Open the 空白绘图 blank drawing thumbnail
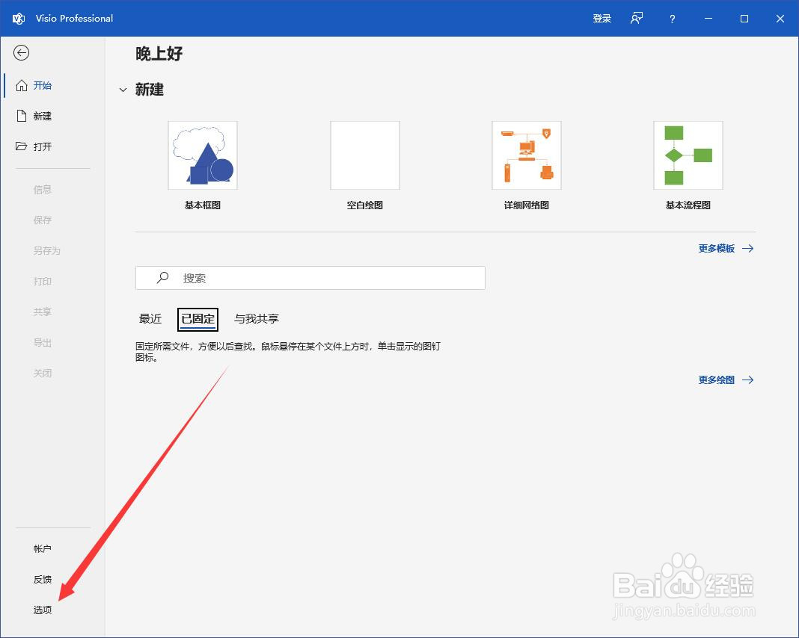Screen dimensions: 799x638 pyautogui.click(x=365, y=155)
